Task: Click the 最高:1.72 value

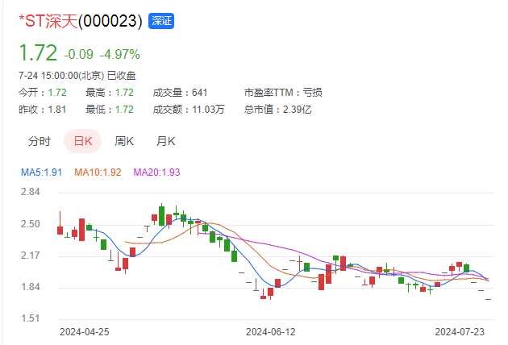Action: point(110,93)
